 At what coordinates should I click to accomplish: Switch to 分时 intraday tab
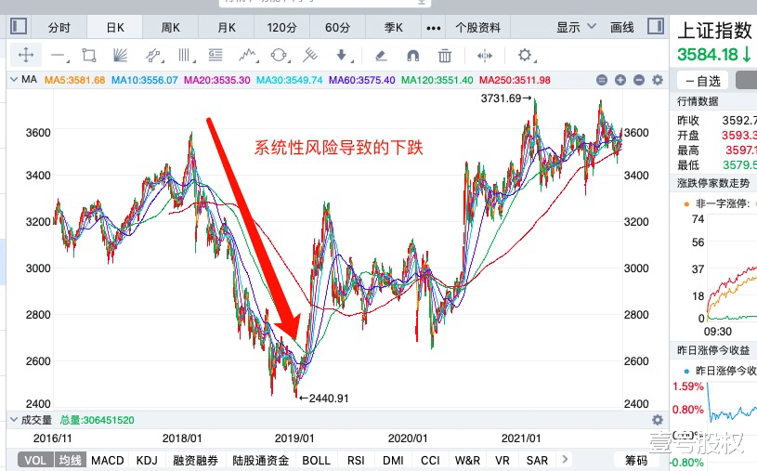(59, 28)
